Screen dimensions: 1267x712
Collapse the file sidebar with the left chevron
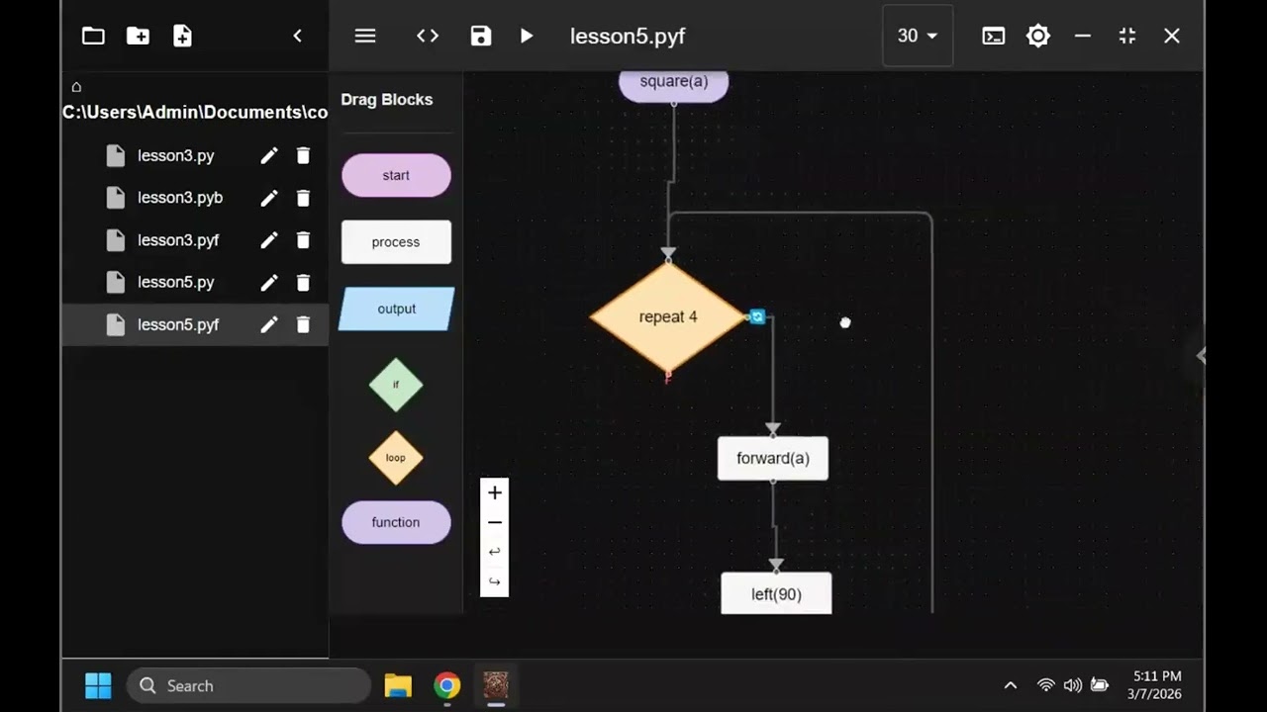[297, 36]
